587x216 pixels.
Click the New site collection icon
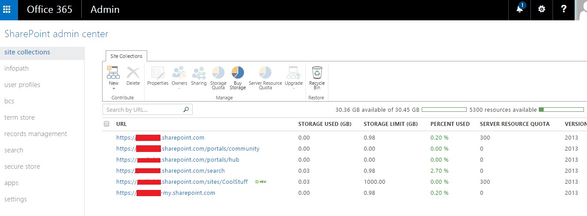tap(114, 73)
